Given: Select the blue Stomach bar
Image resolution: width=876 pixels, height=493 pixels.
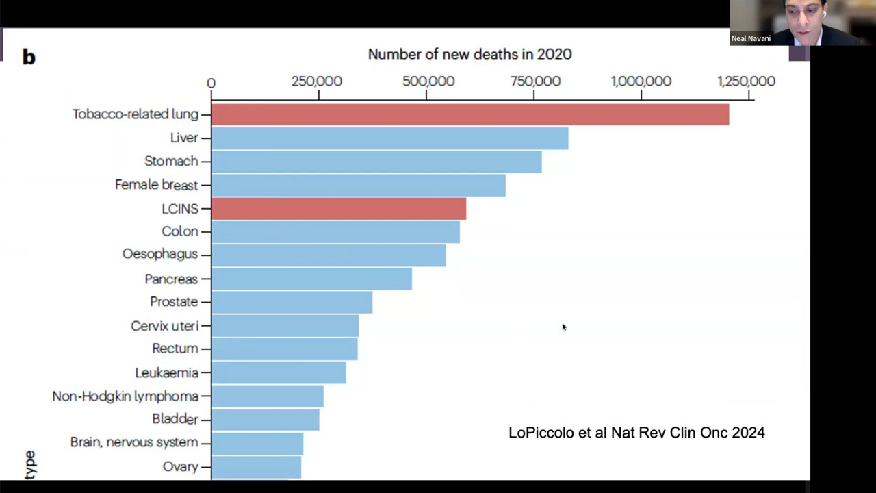Looking at the screenshot, I should tap(376, 162).
